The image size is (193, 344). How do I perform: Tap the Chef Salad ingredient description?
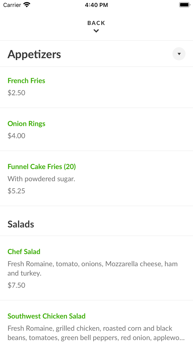tap(92, 268)
